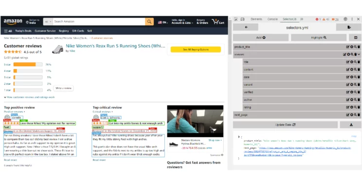This screenshot has width=362, height=184.
Task: Switch to the Console tab
Action: click(272, 19)
